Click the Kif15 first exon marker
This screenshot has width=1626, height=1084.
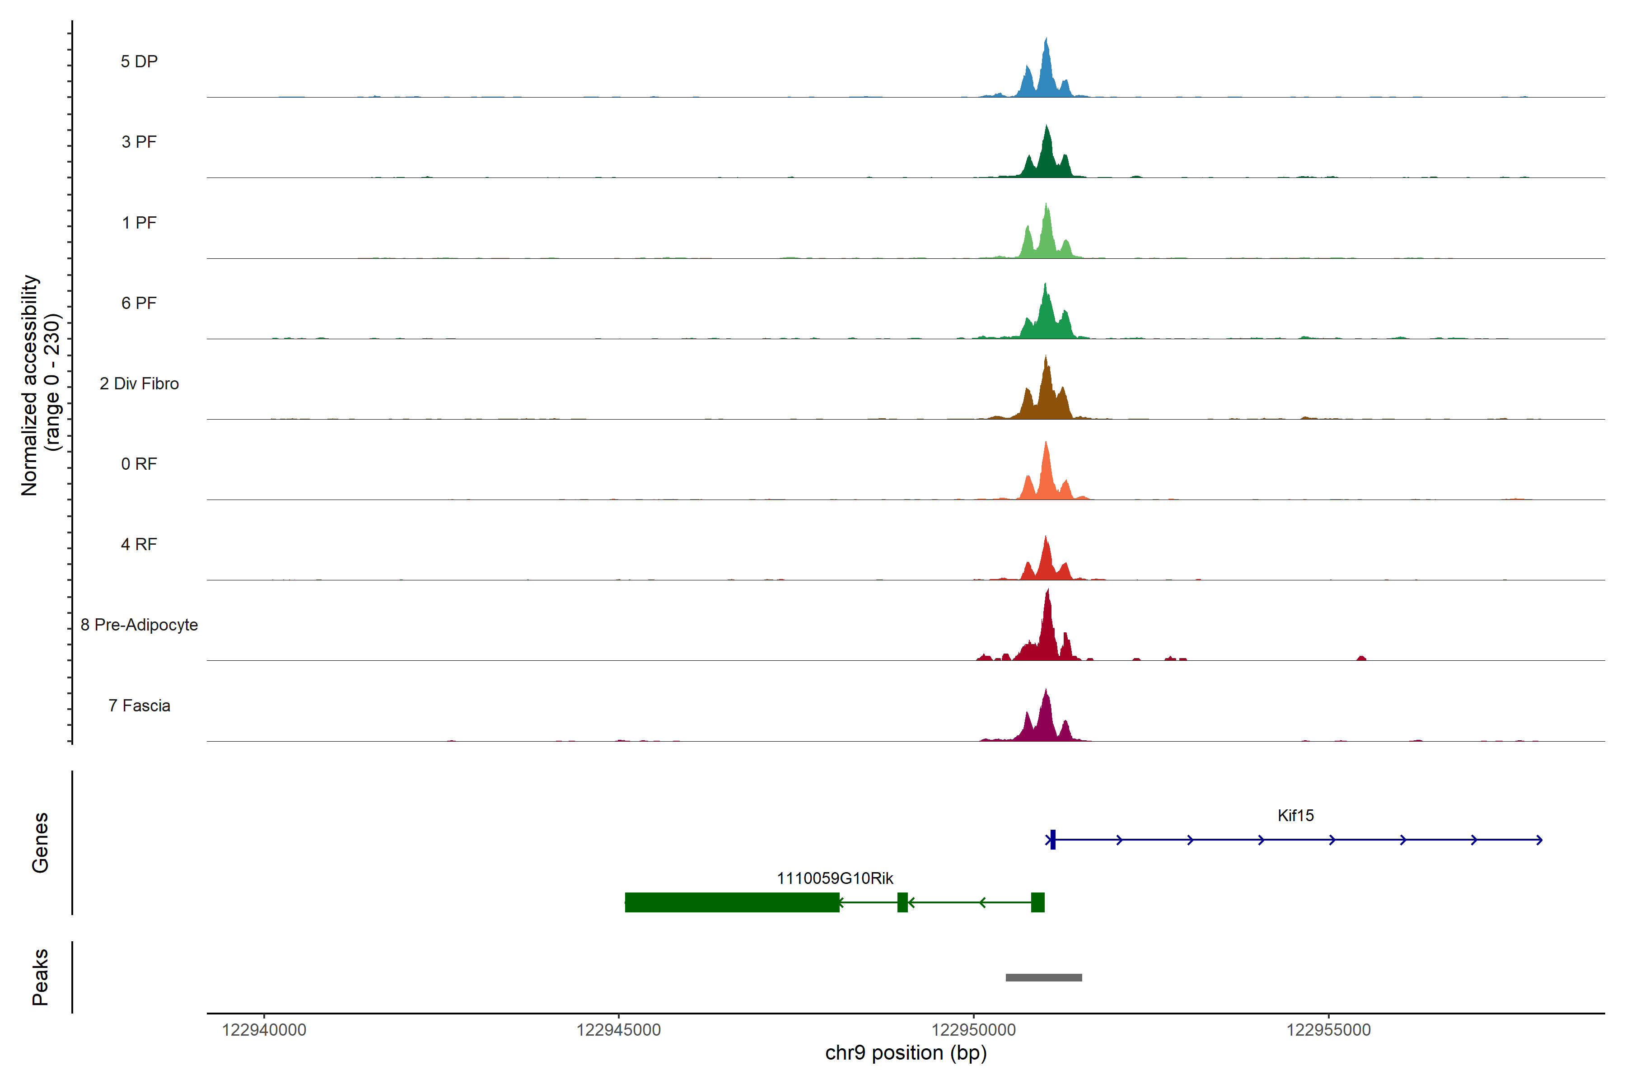pos(1052,839)
